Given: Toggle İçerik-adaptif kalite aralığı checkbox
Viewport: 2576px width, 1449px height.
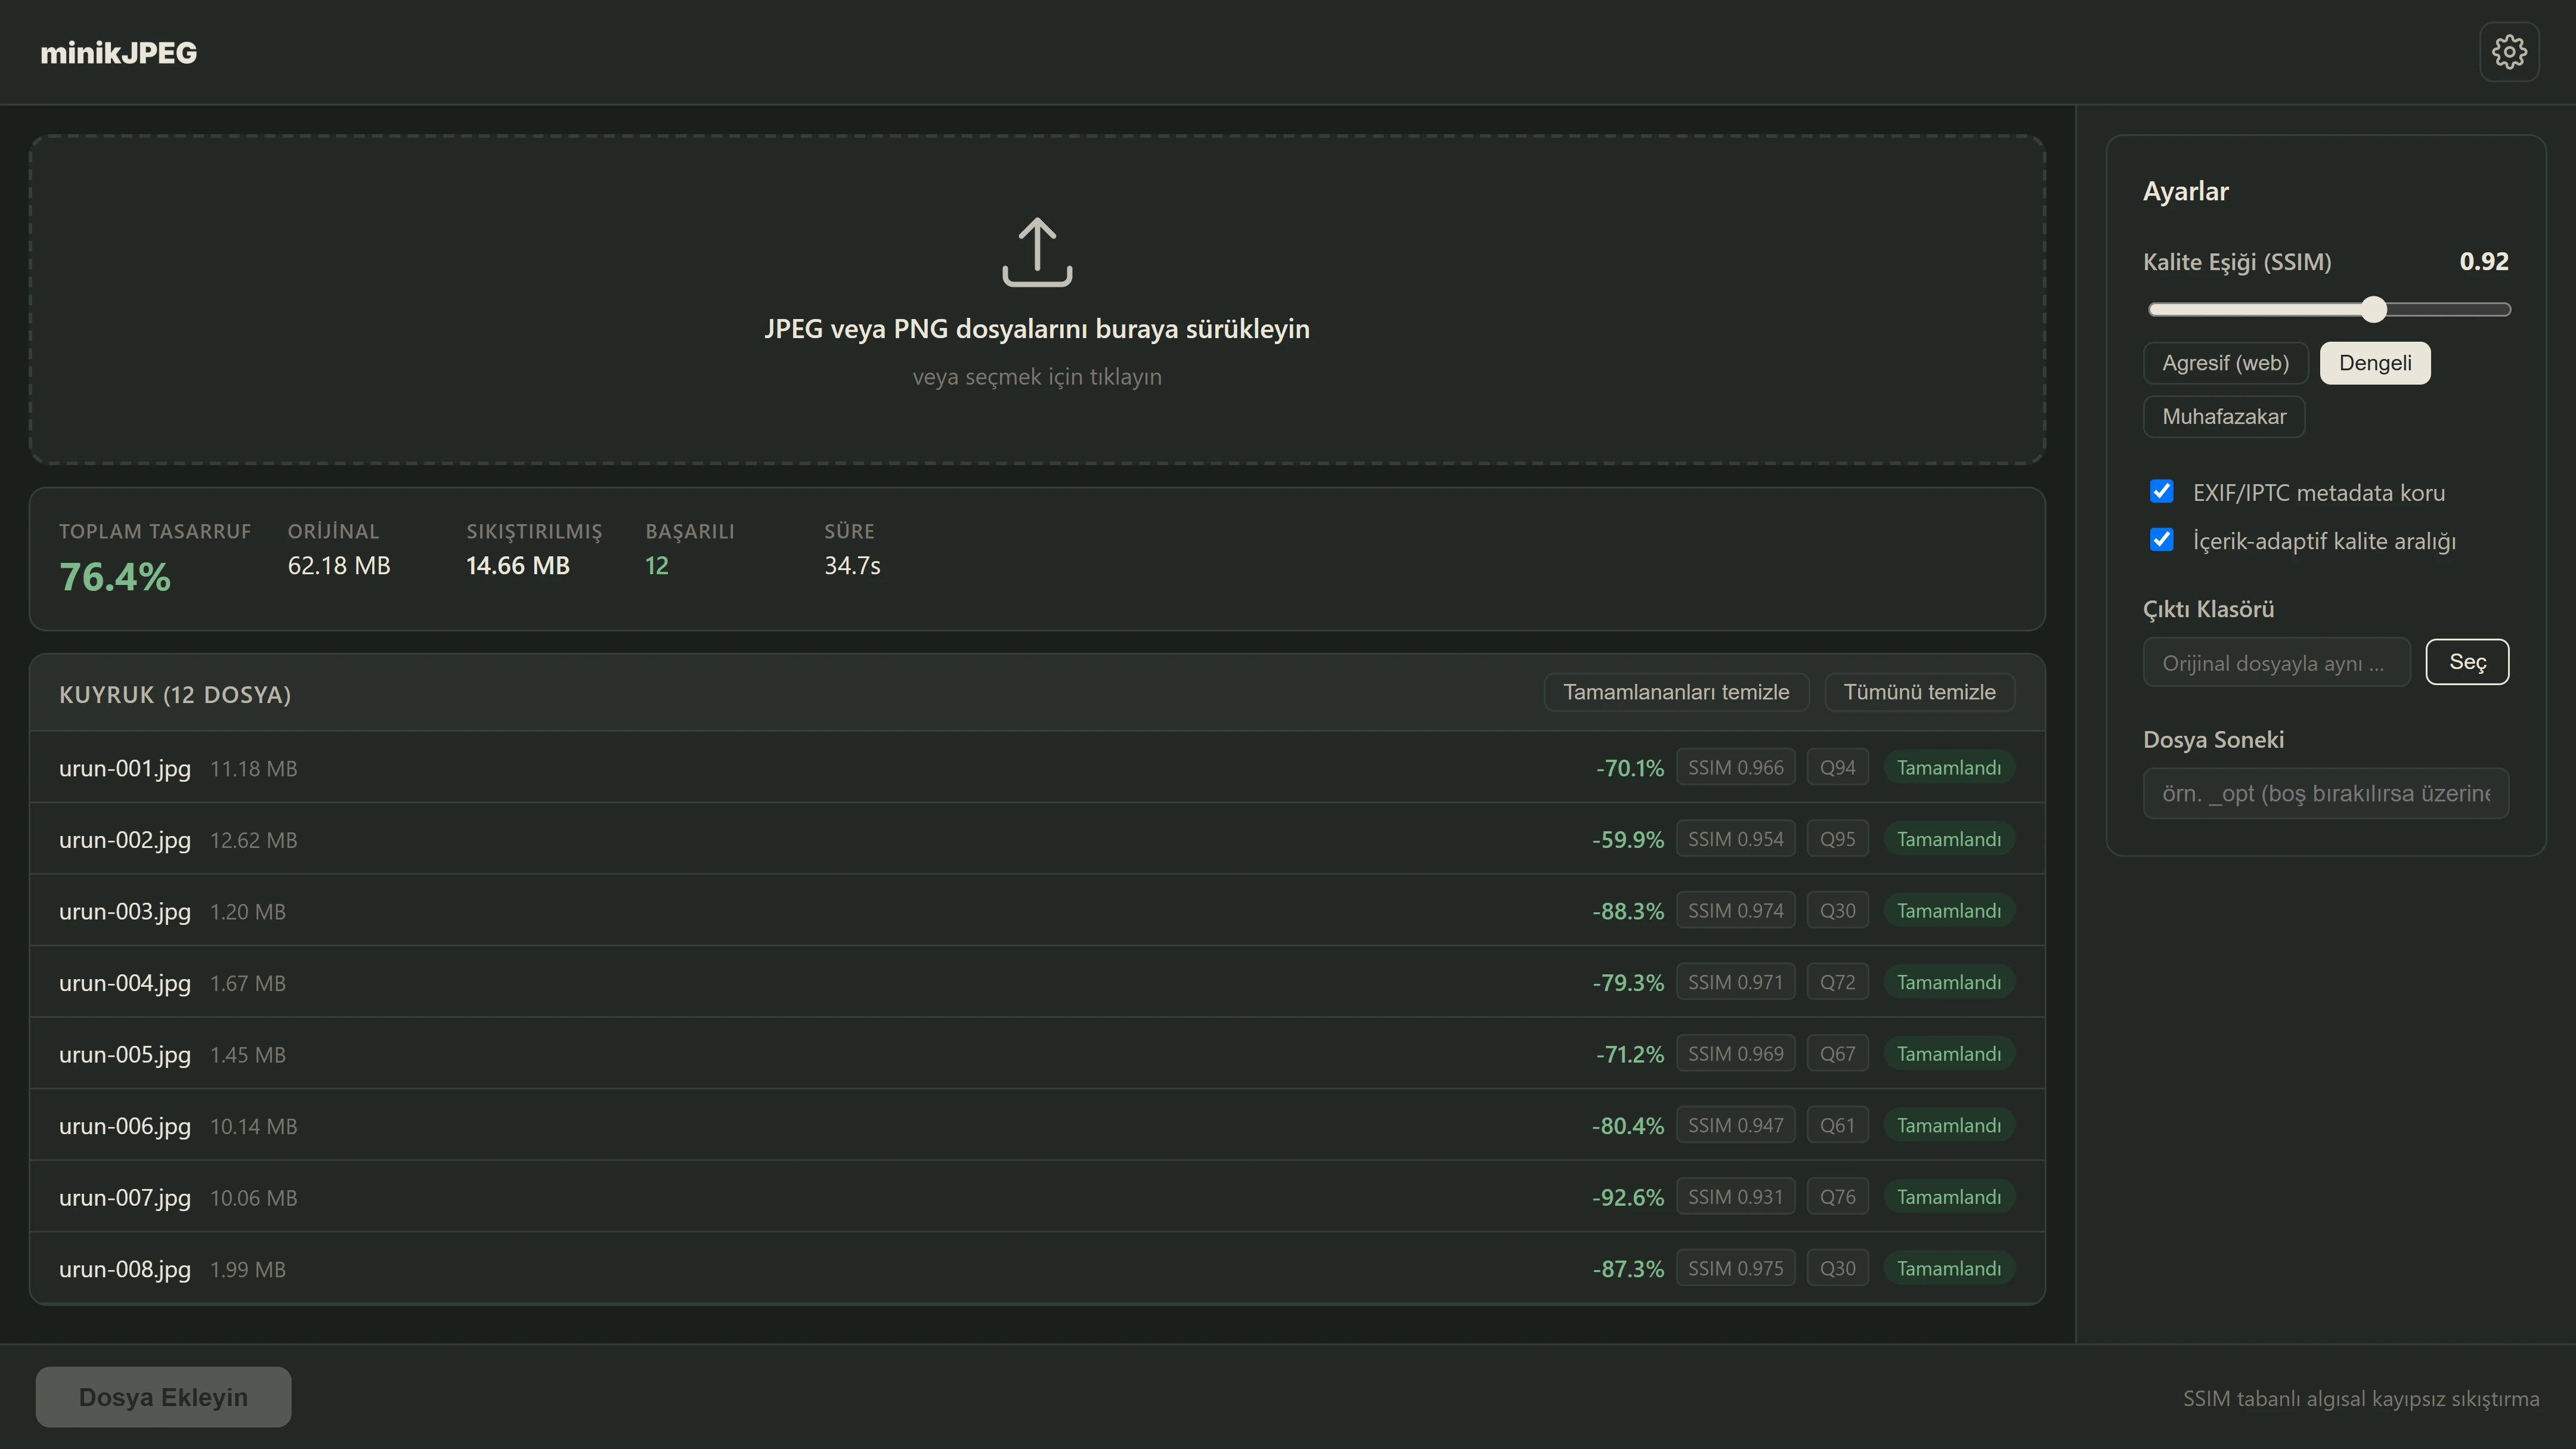Looking at the screenshot, I should pos(2161,540).
